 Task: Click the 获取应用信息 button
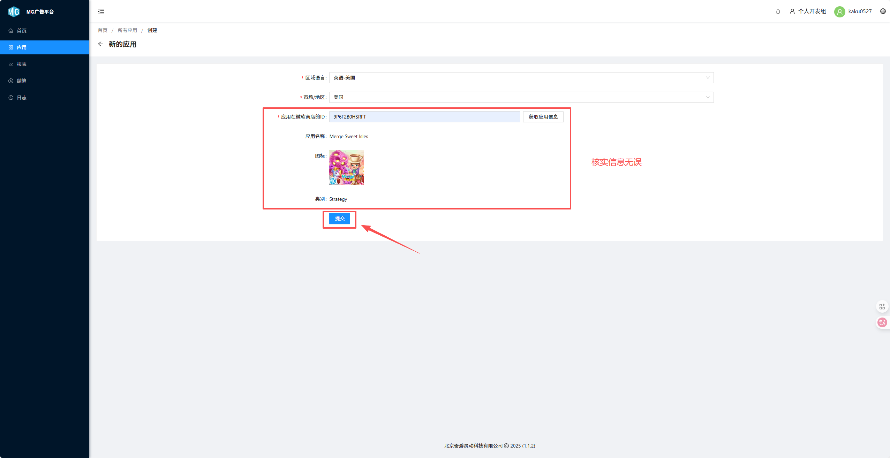point(543,117)
